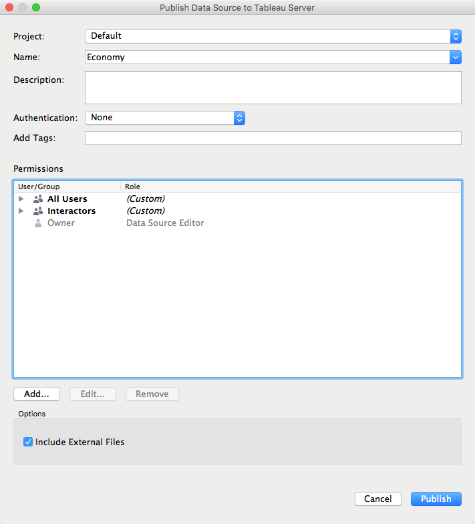
Task: Publish the data source to server
Action: [x=436, y=499]
